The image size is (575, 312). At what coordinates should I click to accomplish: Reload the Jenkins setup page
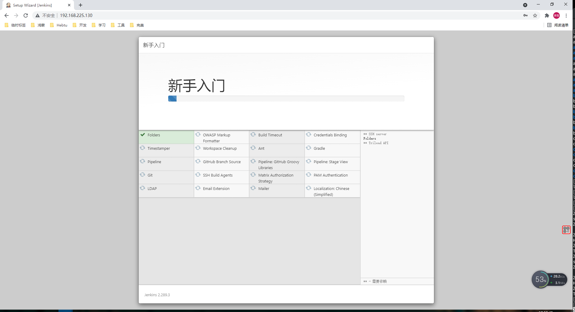coord(26,15)
